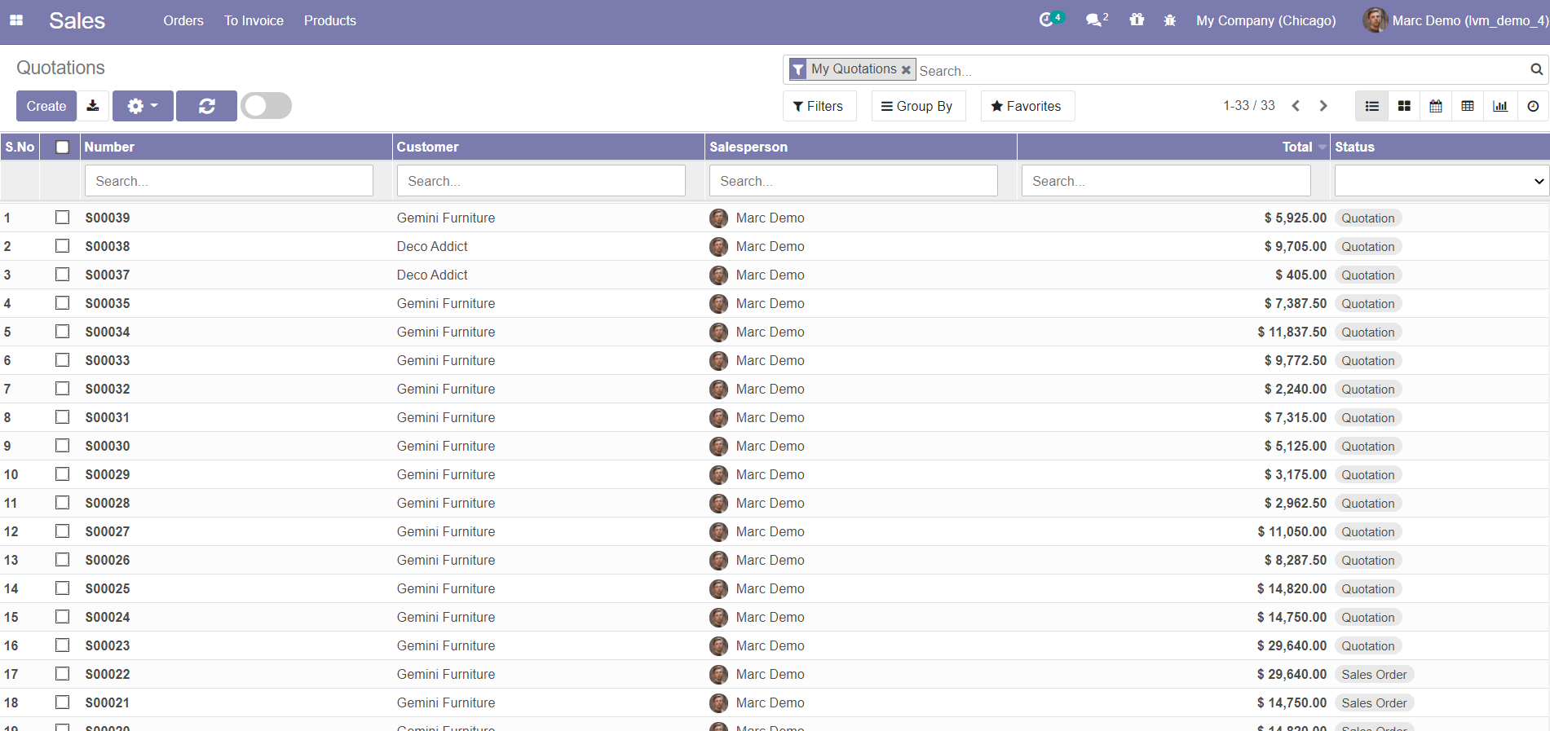Click the debug bug icon
This screenshot has width=1550, height=731.
click(1170, 20)
